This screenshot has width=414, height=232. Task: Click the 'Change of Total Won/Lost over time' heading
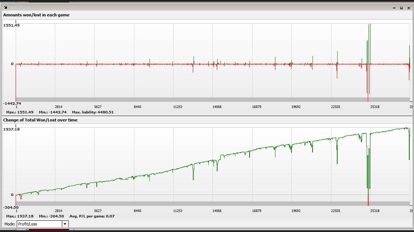pyautogui.click(x=40, y=120)
